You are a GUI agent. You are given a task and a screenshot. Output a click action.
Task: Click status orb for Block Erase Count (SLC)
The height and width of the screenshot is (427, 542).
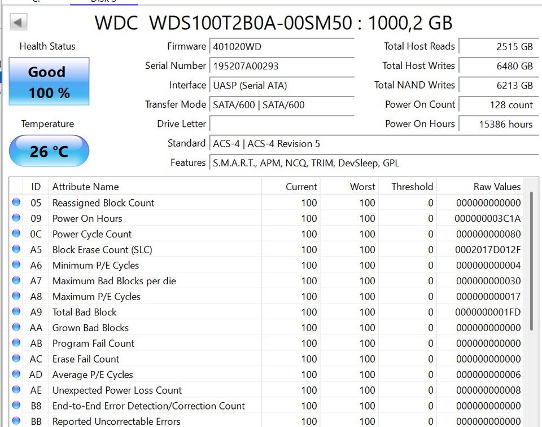click(16, 249)
